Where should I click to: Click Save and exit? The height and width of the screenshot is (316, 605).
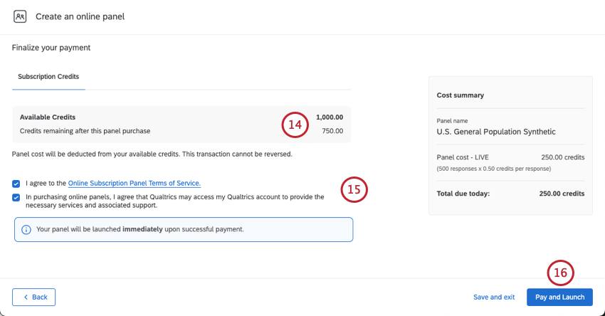coord(494,297)
